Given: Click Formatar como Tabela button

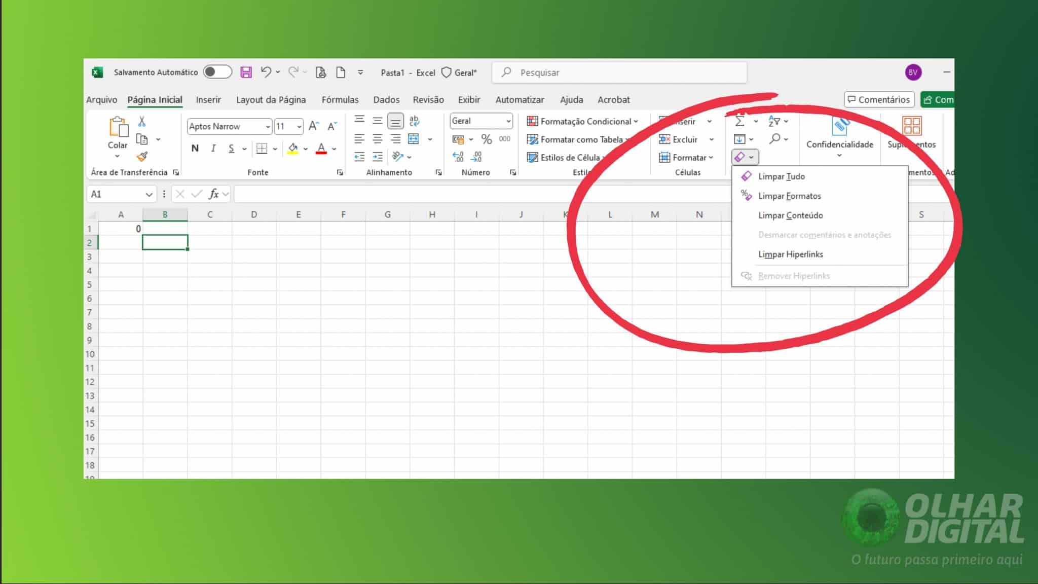Looking at the screenshot, I should tap(578, 139).
